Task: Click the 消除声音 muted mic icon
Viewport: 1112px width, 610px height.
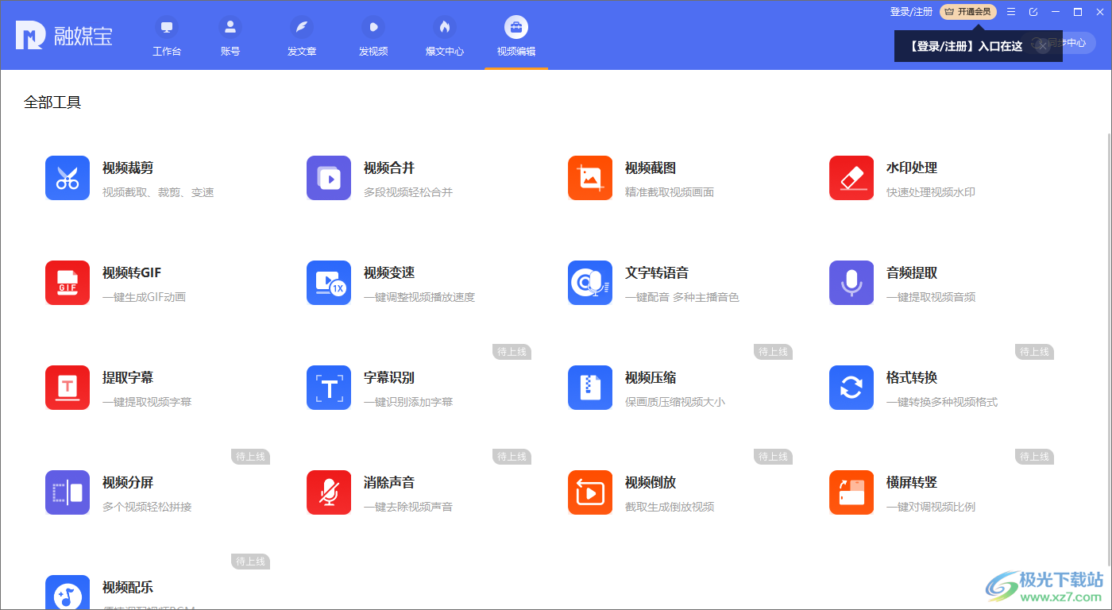Action: coord(329,492)
